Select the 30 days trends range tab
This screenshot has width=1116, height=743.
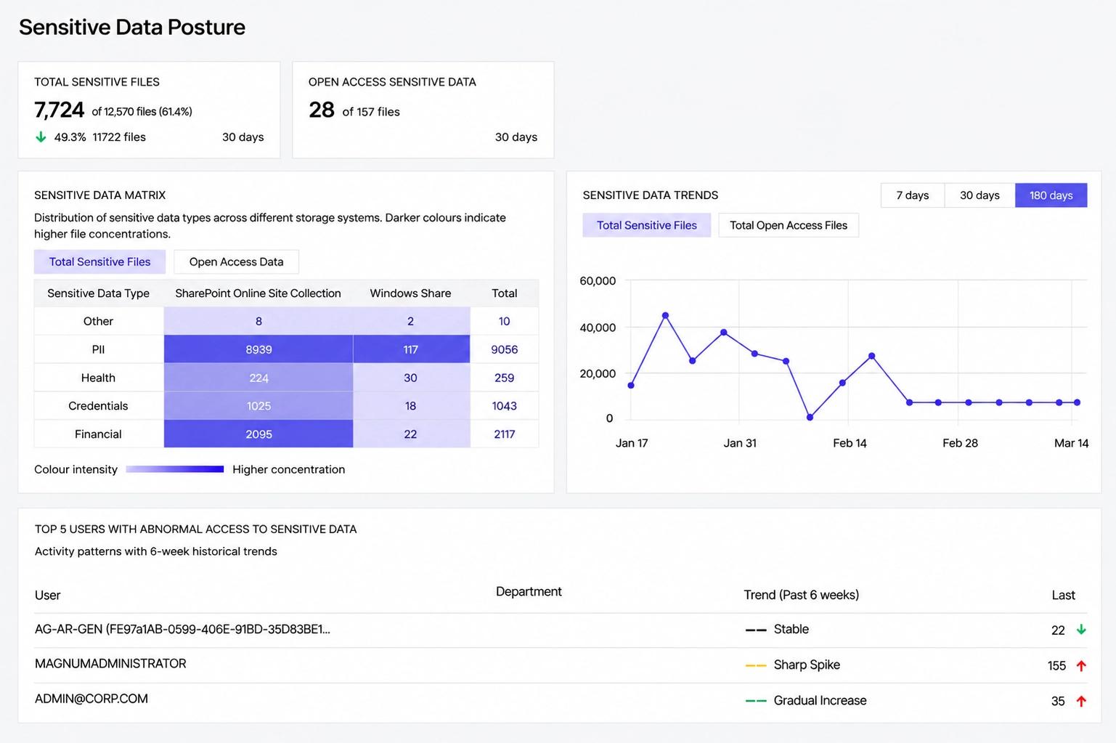point(979,195)
